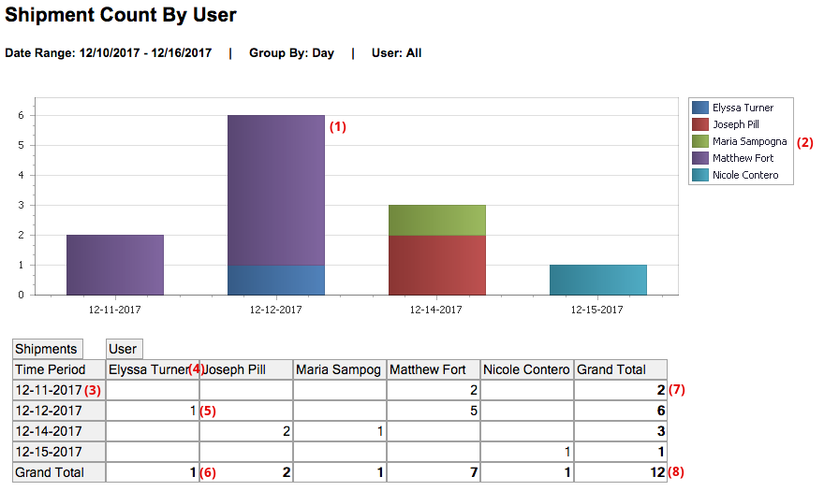This screenshot has height=491, width=824.
Task: Click the Joseph Pill legend color swatch
Action: [700, 124]
